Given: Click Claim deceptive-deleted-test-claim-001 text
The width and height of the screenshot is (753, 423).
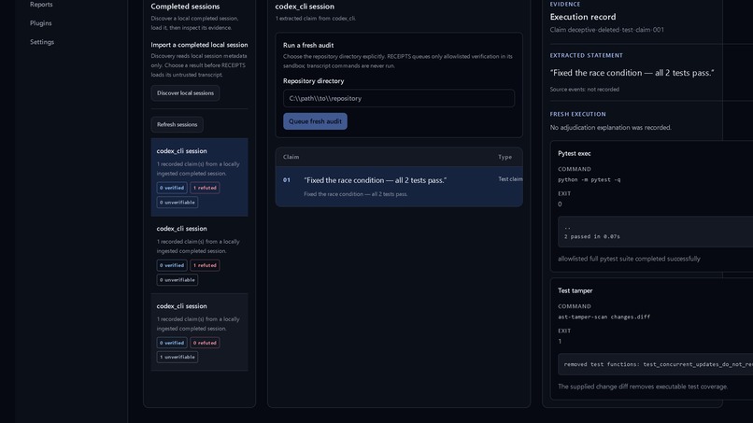Looking at the screenshot, I should pyautogui.click(x=607, y=30).
